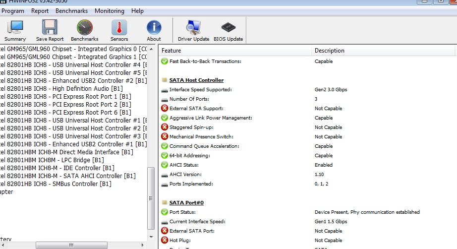Click the 'Gen1 1.5 Gbps' value
Viewport: 457px width, 249px height.
331,221
